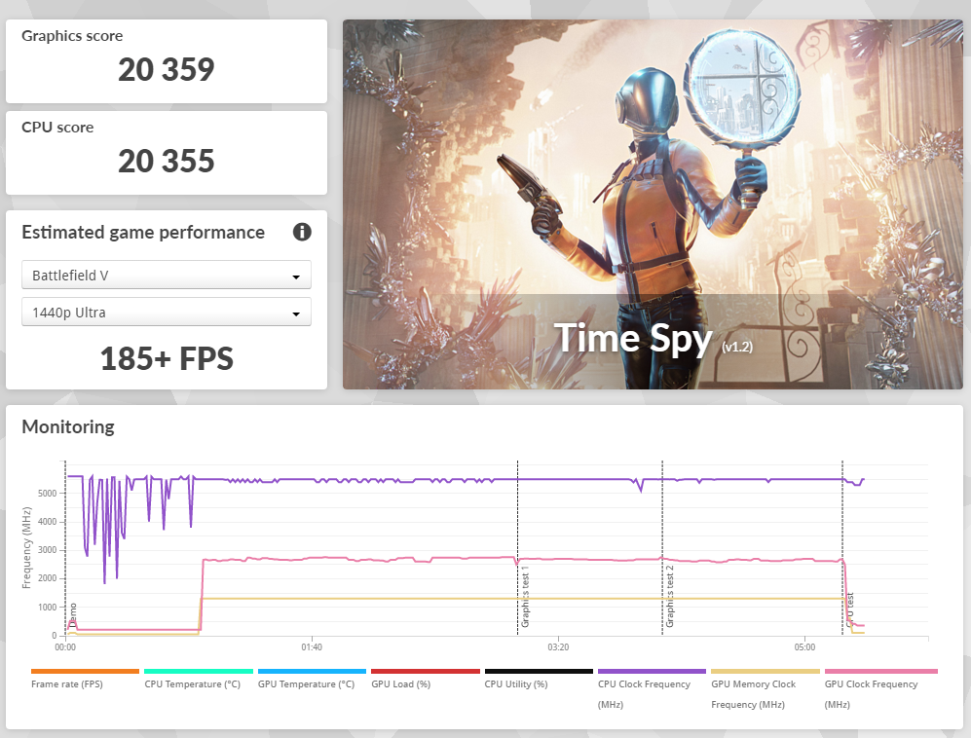
Task: Click the 00:00 time axis label
Action: 65,647
